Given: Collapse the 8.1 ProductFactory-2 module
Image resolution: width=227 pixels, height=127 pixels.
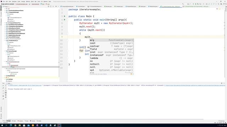Looking at the screenshot, I should tap(5, 41).
